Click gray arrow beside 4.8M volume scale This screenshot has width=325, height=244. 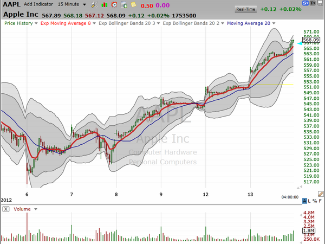pos(301,215)
